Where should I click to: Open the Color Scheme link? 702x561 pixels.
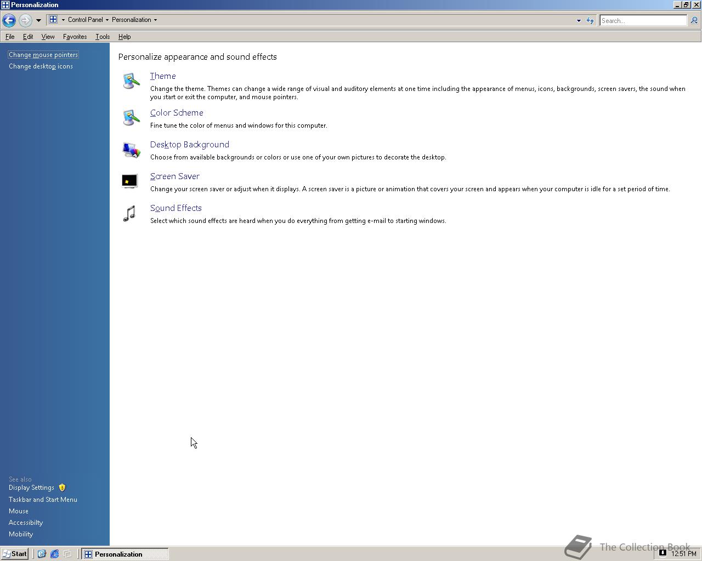(x=177, y=113)
